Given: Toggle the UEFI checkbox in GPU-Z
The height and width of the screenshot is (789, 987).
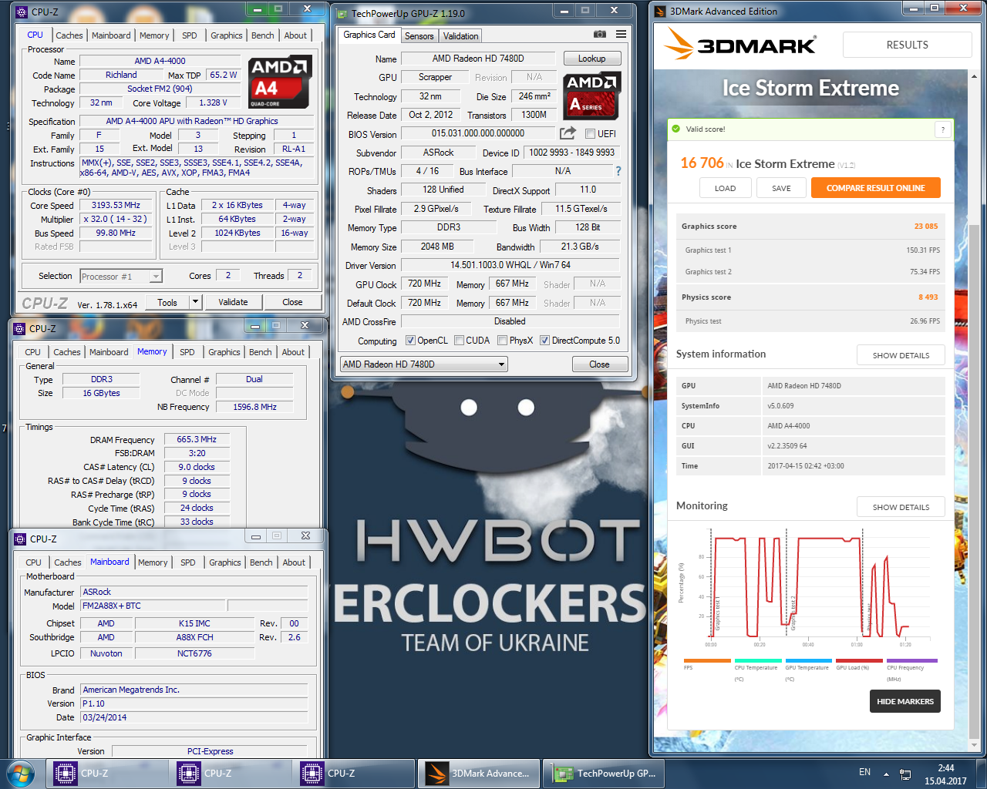Looking at the screenshot, I should point(590,134).
